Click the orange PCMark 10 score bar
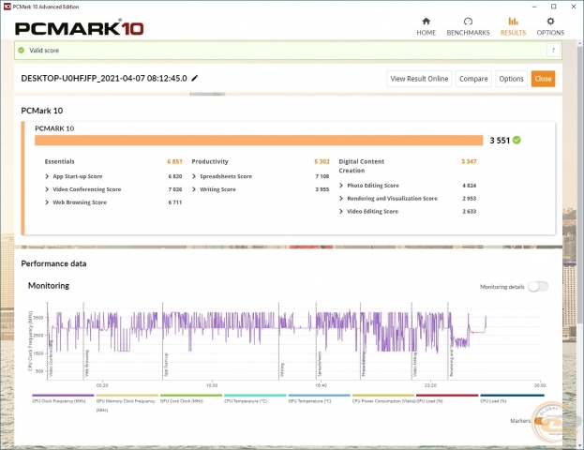The image size is (584, 450). (x=259, y=141)
